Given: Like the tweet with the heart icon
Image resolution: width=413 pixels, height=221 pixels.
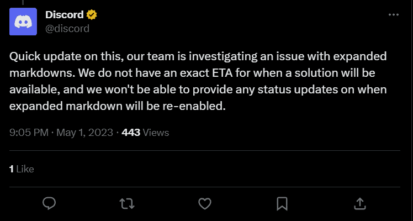Looking at the screenshot, I should (x=205, y=203).
